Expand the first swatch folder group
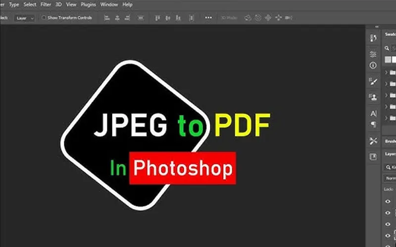The image size is (396, 247). pos(386,73)
